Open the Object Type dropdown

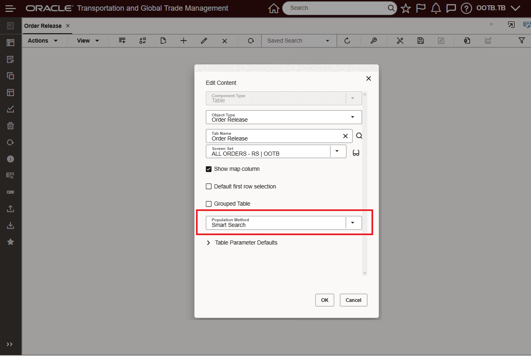point(352,117)
